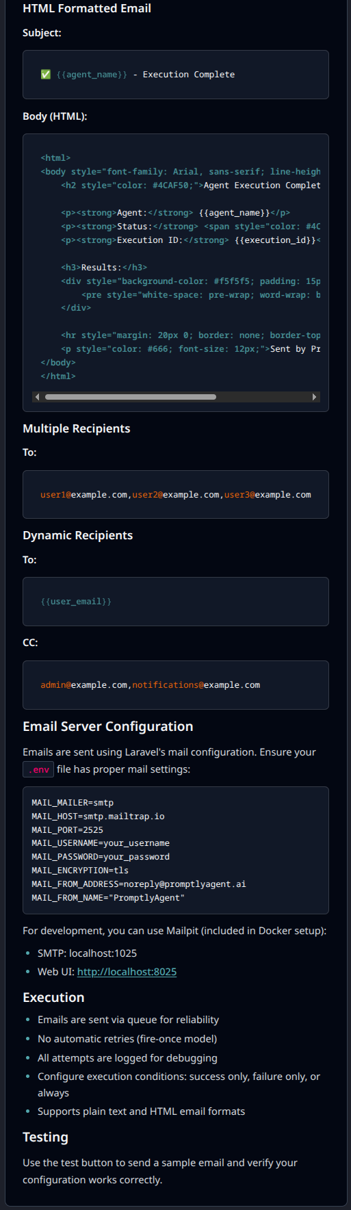Click the 'Body (HTML):' label
Screen dimensions: 351x1210
click(x=55, y=116)
